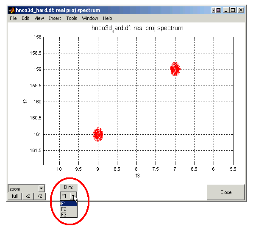Image resolution: width=253 pixels, height=227 pixels.
Task: Open the File menu
Action: point(13,18)
